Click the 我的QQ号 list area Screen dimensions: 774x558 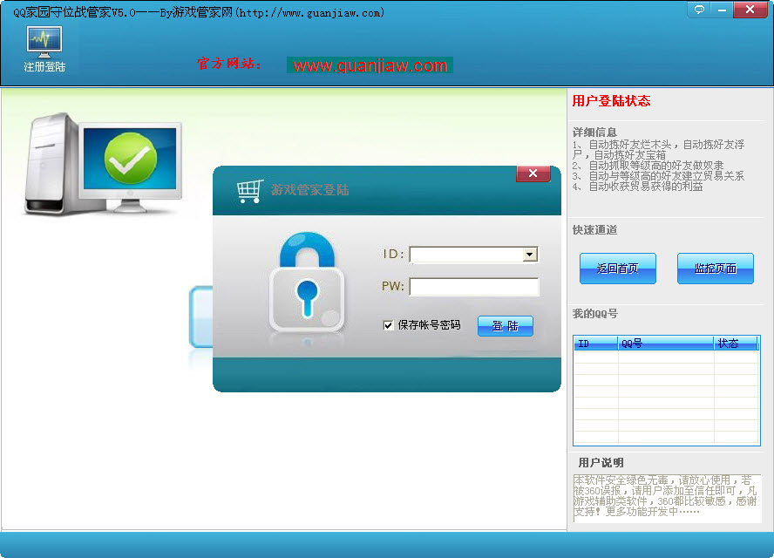pyautogui.click(x=667, y=391)
